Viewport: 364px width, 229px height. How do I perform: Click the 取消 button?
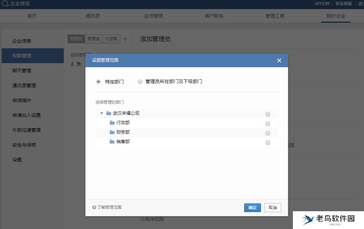(272, 207)
